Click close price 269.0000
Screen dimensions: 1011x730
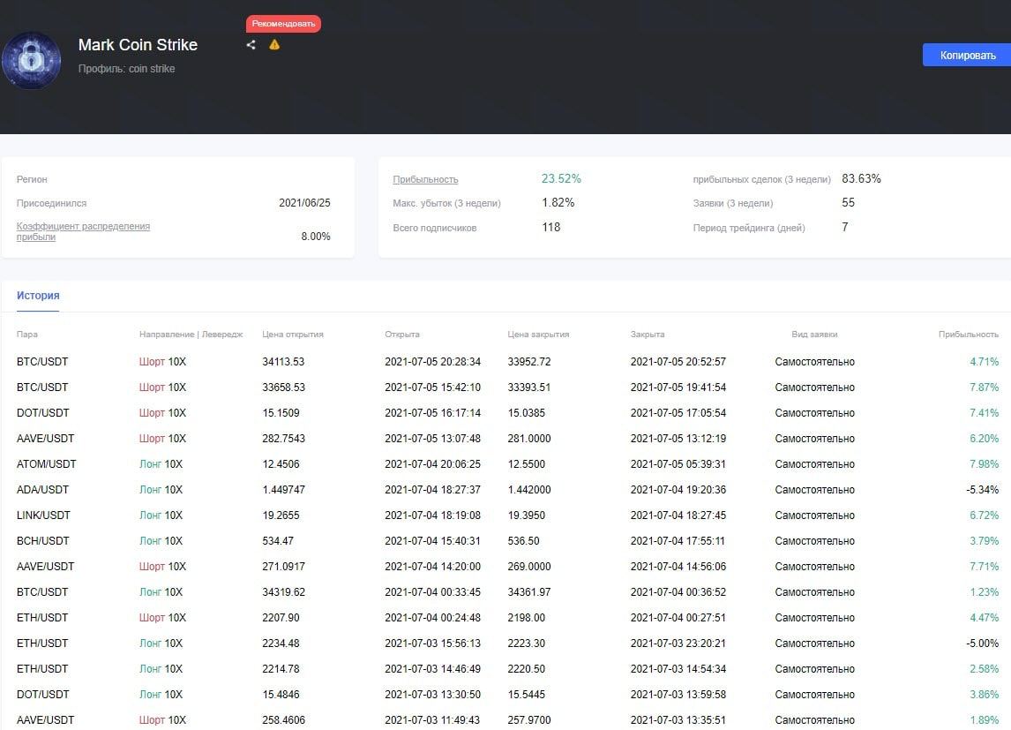coord(529,566)
